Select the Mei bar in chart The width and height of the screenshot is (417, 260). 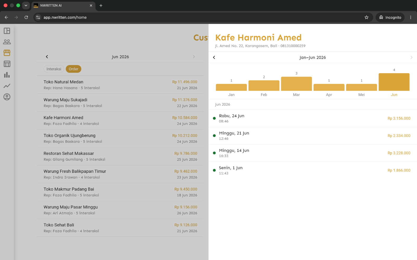pyautogui.click(x=361, y=87)
